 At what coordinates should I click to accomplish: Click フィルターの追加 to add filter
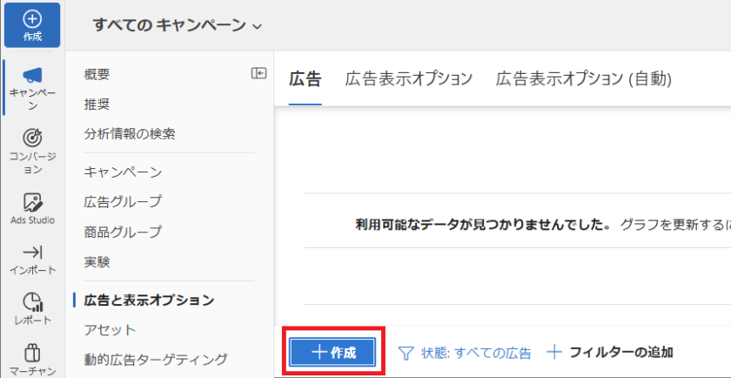coord(610,353)
